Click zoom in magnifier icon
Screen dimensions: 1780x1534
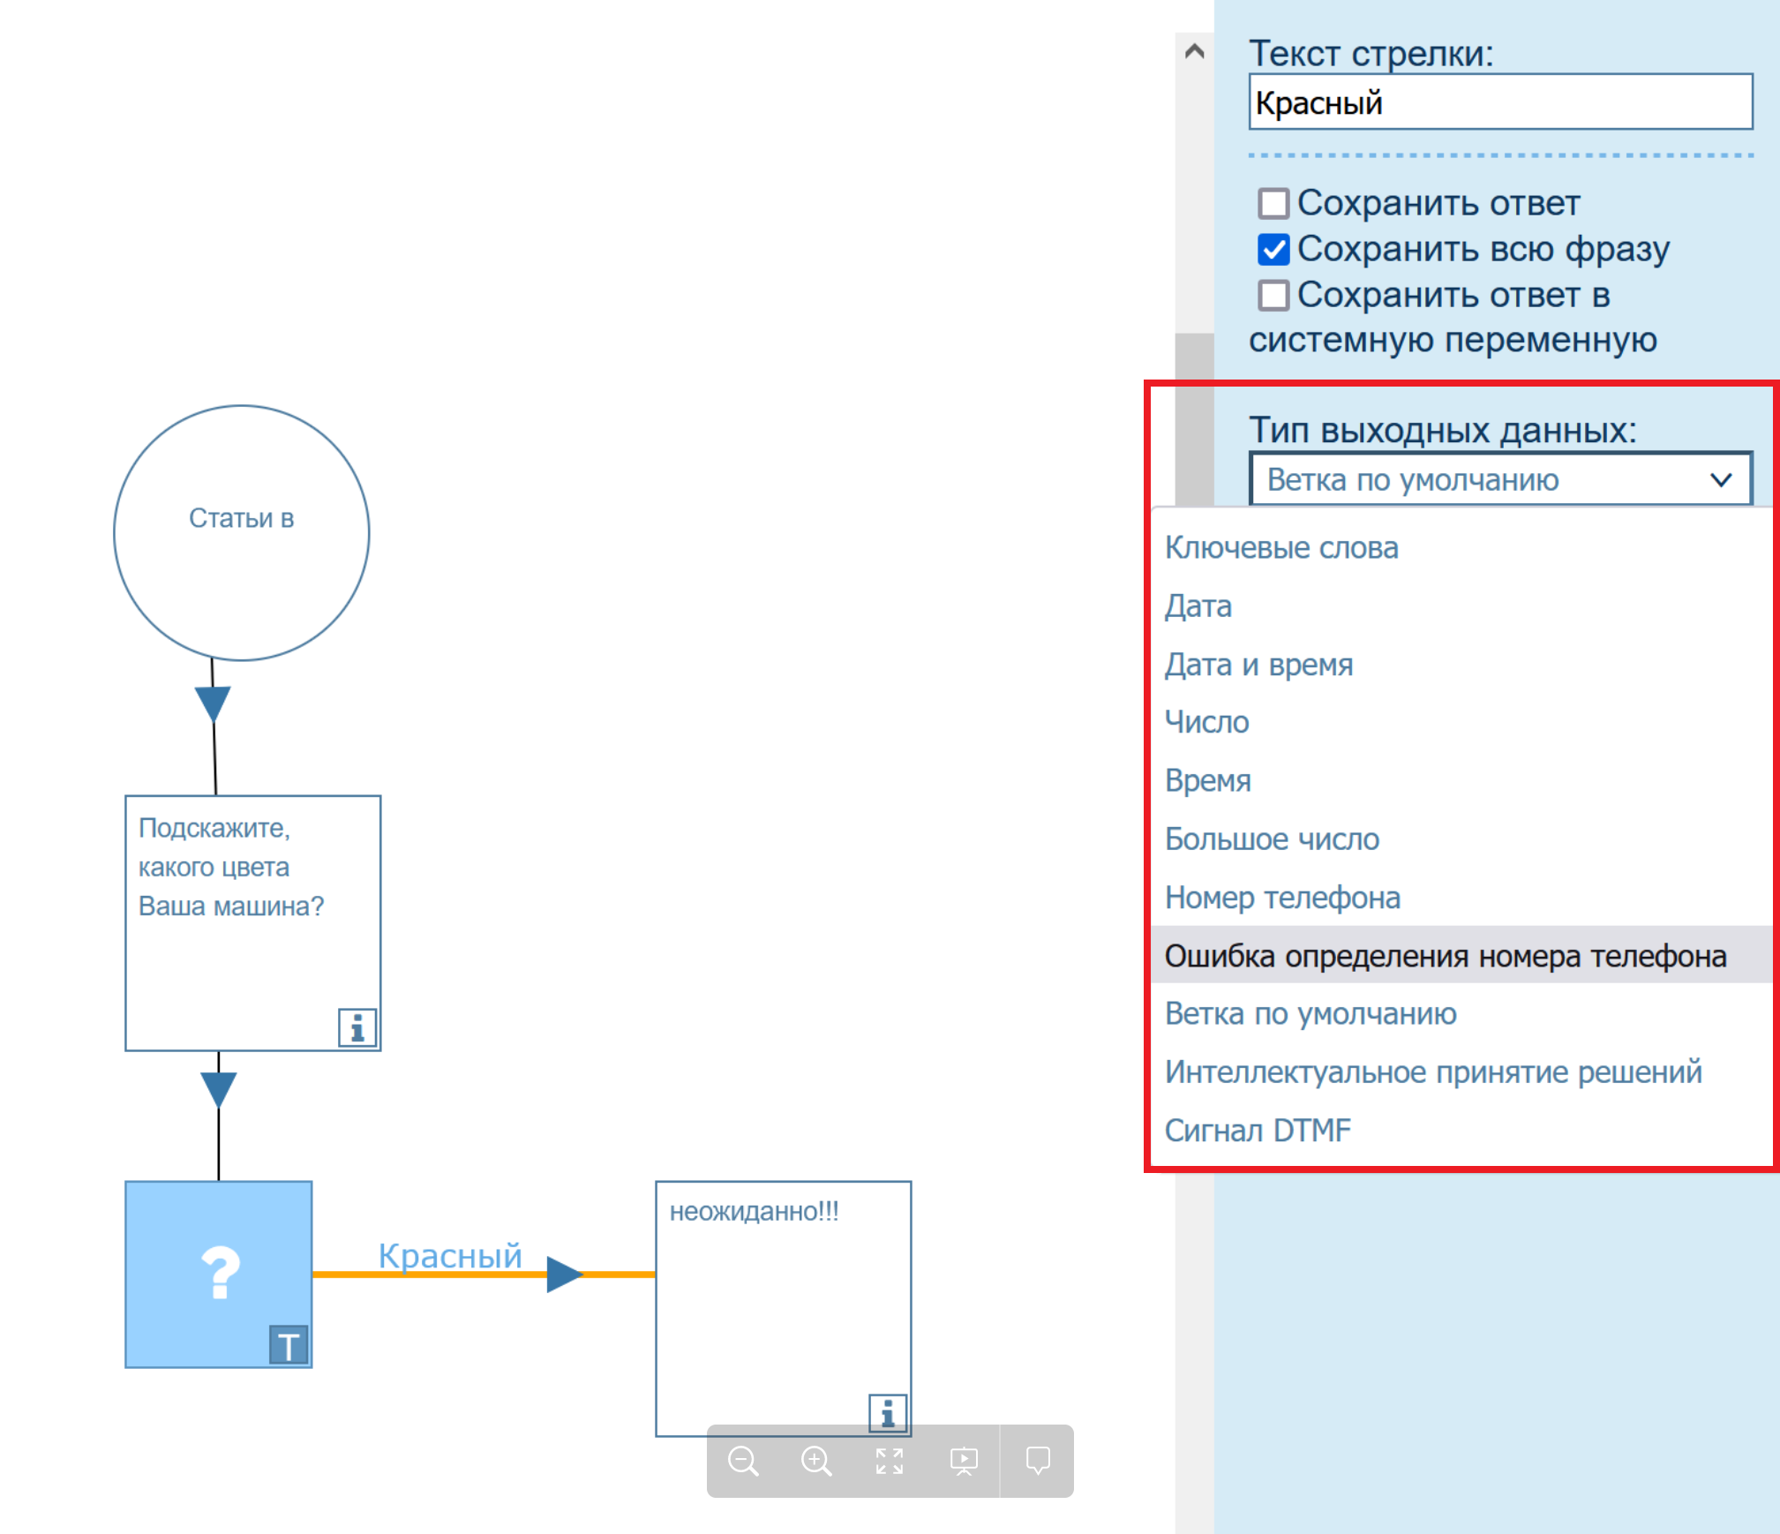(815, 1461)
